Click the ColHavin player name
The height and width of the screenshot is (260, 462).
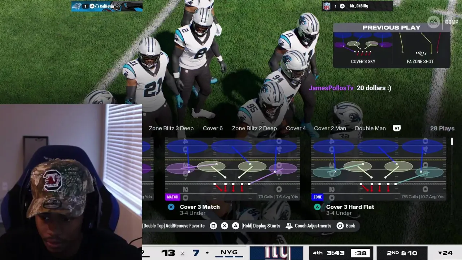(107, 6)
